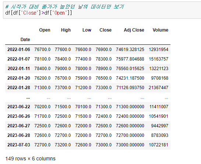Screen dimensions: 201x164
Task: Click the 2022-01-20 row date
Action: coord(19,78)
